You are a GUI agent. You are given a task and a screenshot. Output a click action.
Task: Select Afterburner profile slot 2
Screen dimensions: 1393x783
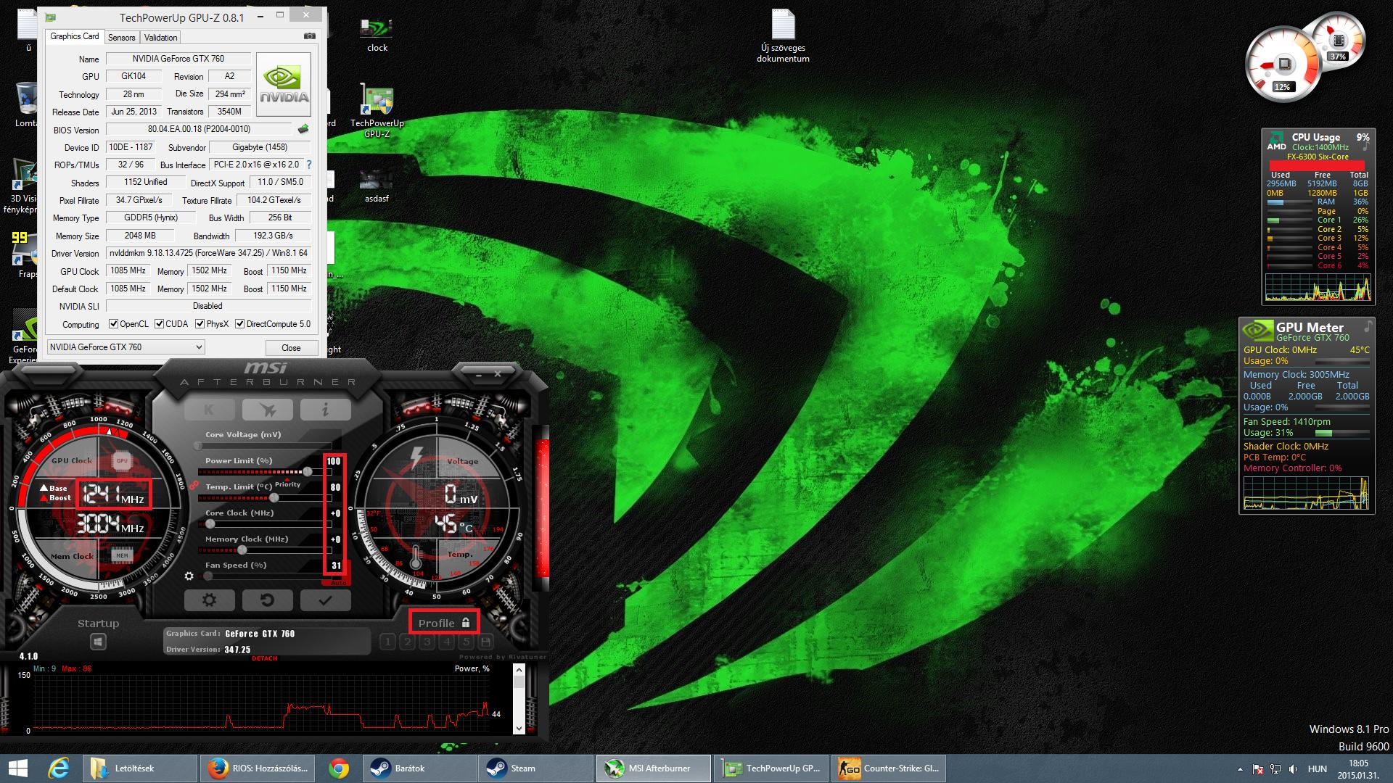(x=408, y=642)
